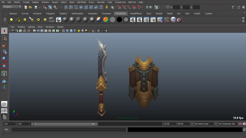
Task: Create an area light from shelf
Action: [x=38, y=20]
